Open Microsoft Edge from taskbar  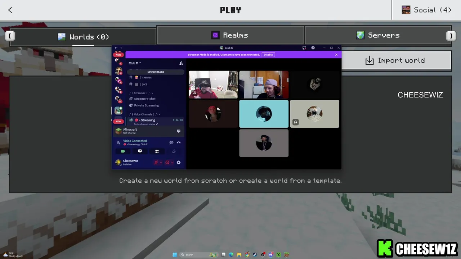click(x=231, y=255)
